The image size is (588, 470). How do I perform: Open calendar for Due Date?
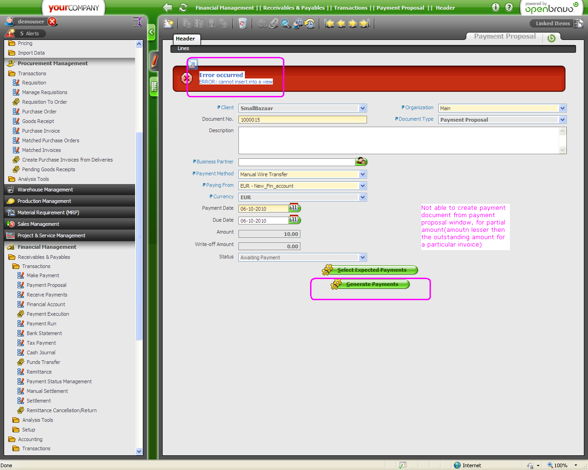(x=294, y=220)
